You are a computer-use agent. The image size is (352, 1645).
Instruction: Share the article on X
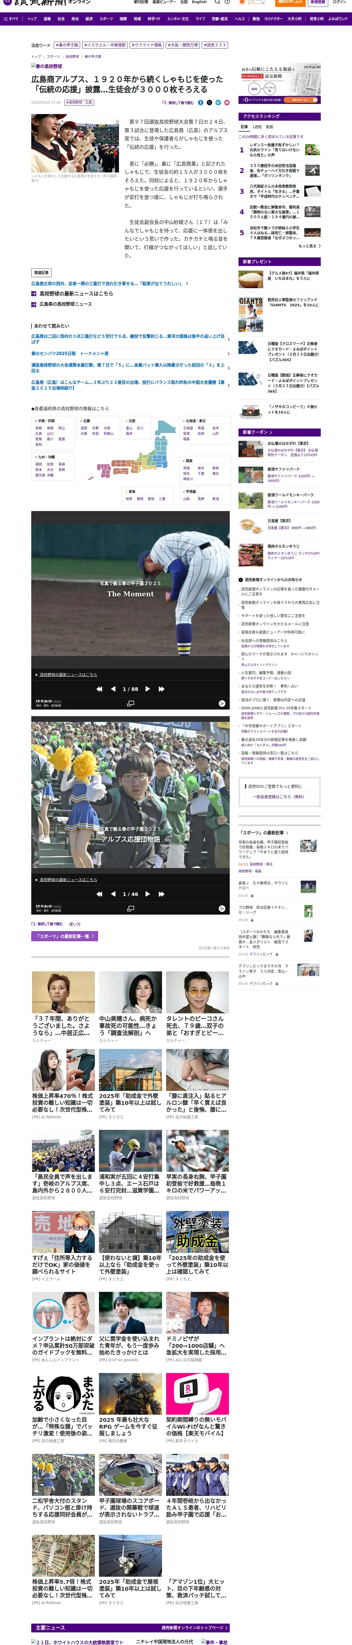pyautogui.click(x=209, y=102)
